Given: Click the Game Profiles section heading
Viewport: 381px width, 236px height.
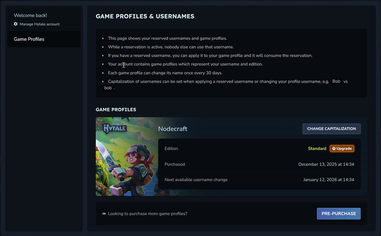Looking at the screenshot, I should 116,110.
